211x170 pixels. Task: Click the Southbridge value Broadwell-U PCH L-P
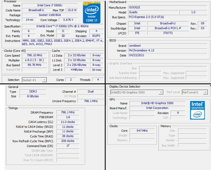(168, 28)
